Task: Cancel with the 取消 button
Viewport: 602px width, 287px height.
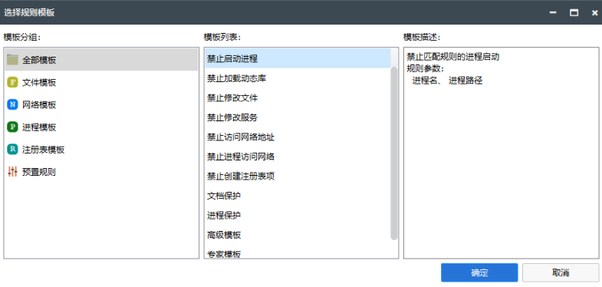Action: 561,272
